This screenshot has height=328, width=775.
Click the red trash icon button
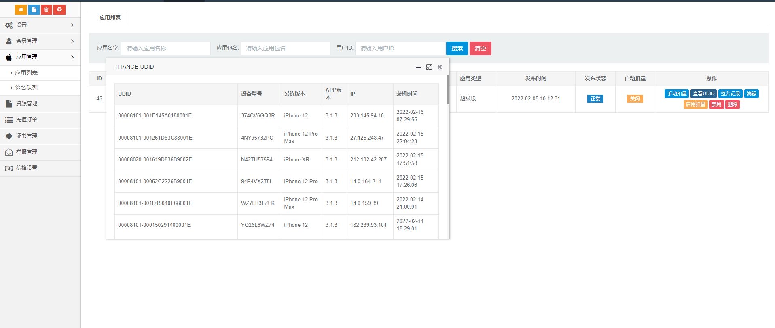click(x=47, y=10)
